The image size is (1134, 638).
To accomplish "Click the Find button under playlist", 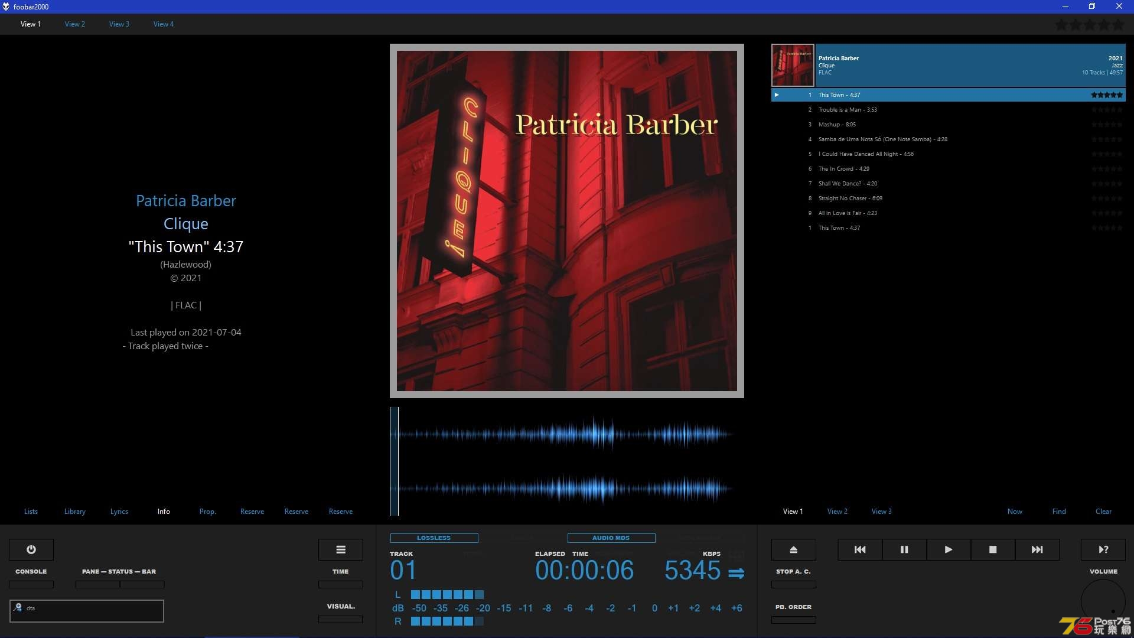I will coord(1059,512).
